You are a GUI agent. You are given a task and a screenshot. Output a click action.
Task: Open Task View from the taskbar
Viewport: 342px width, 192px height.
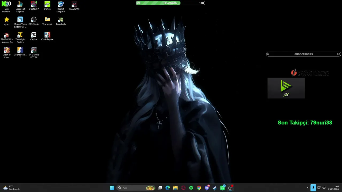160,188
